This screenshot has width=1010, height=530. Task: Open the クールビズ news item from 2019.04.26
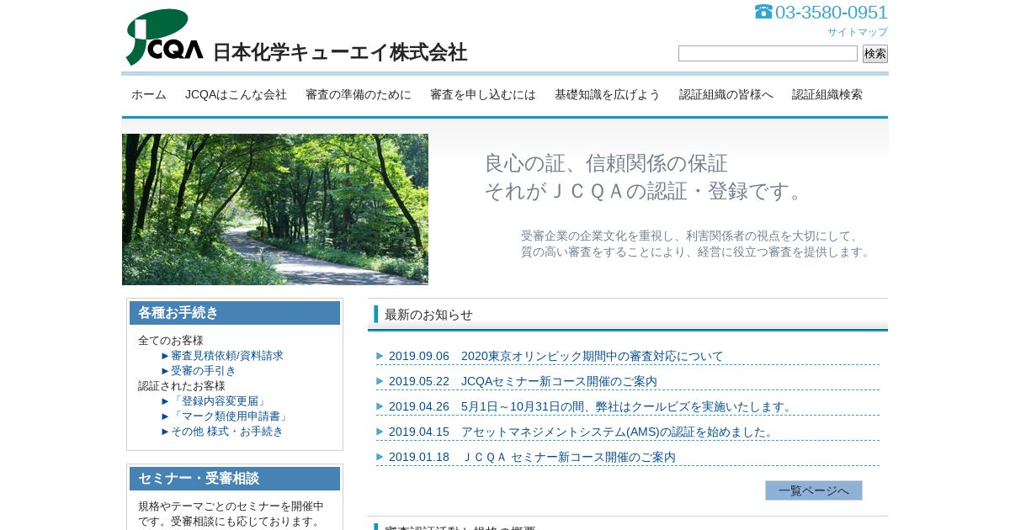click(593, 406)
